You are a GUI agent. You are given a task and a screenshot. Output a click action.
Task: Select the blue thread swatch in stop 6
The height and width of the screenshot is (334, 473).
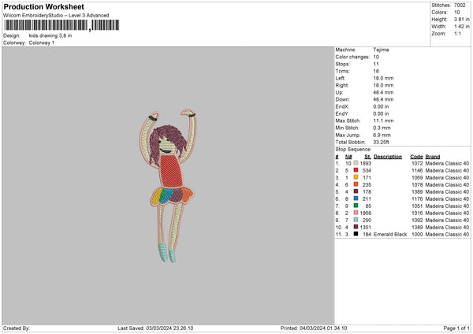click(357, 199)
